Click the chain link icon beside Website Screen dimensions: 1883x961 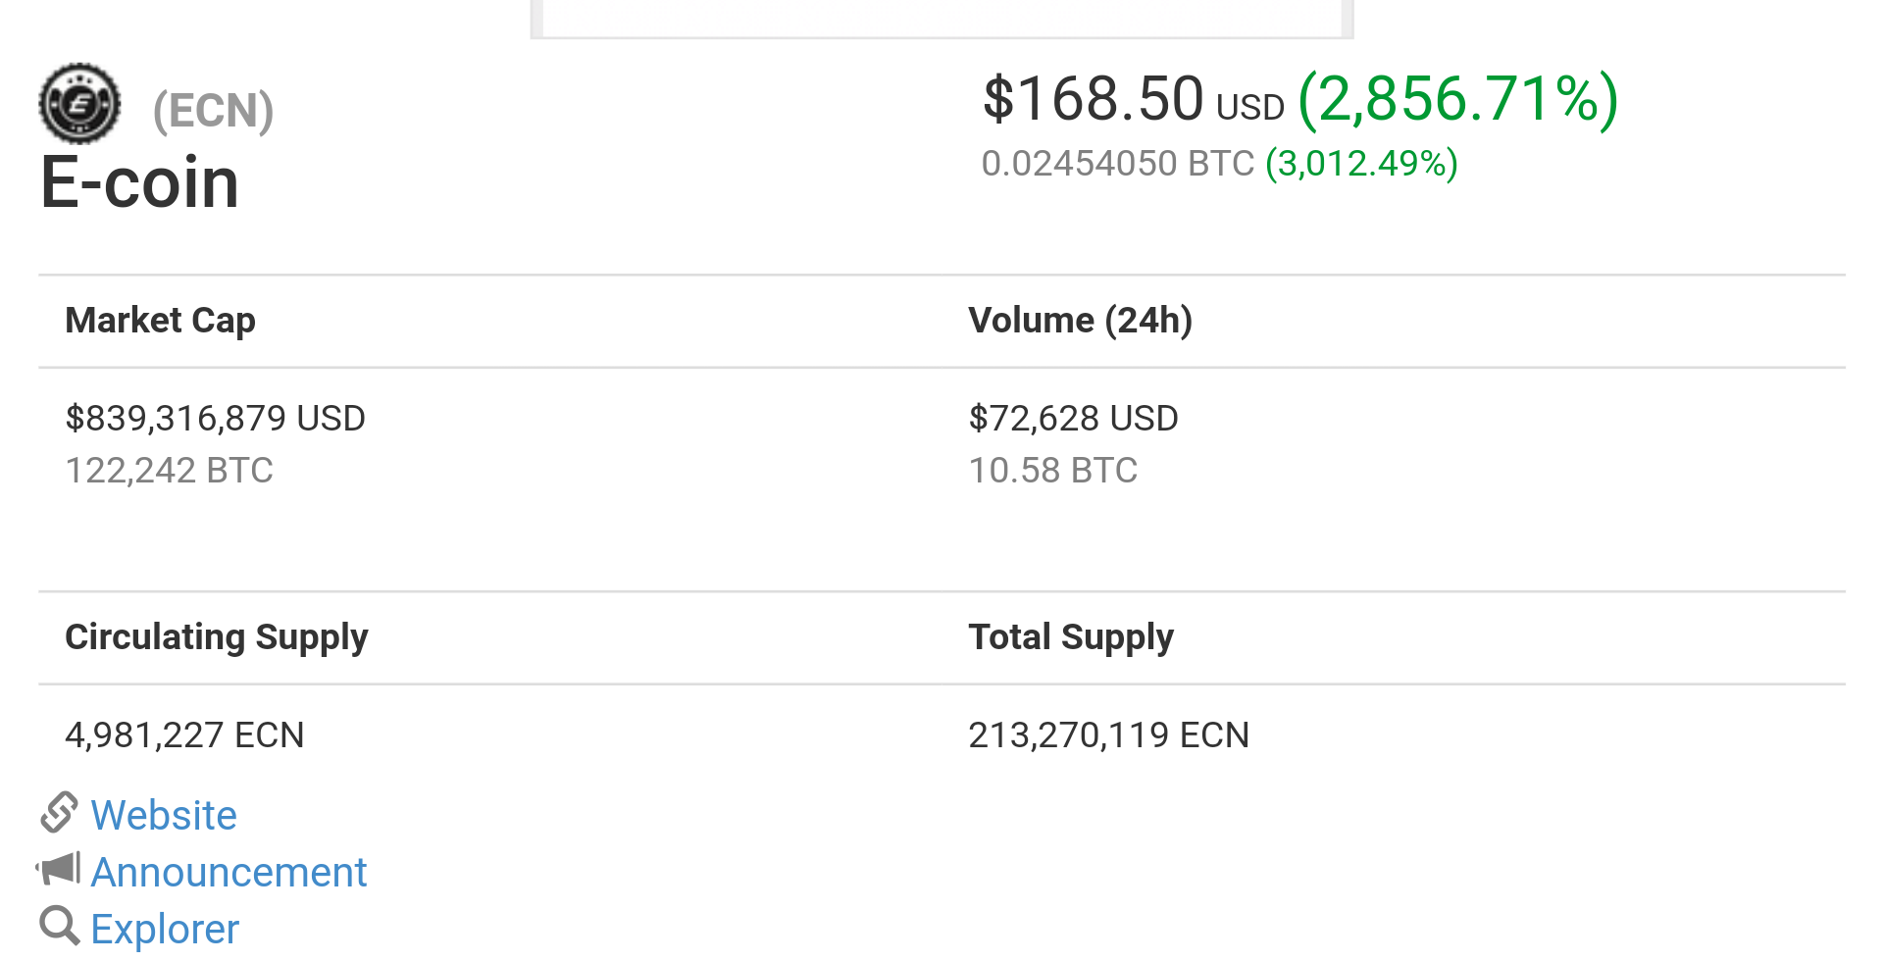(x=59, y=813)
